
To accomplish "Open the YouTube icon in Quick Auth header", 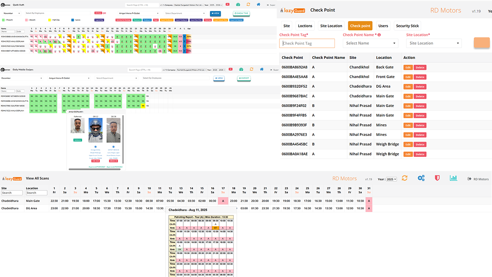I will [x=228, y=5].
